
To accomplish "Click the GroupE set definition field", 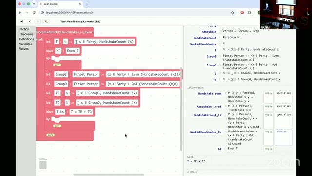I will 143,74.
